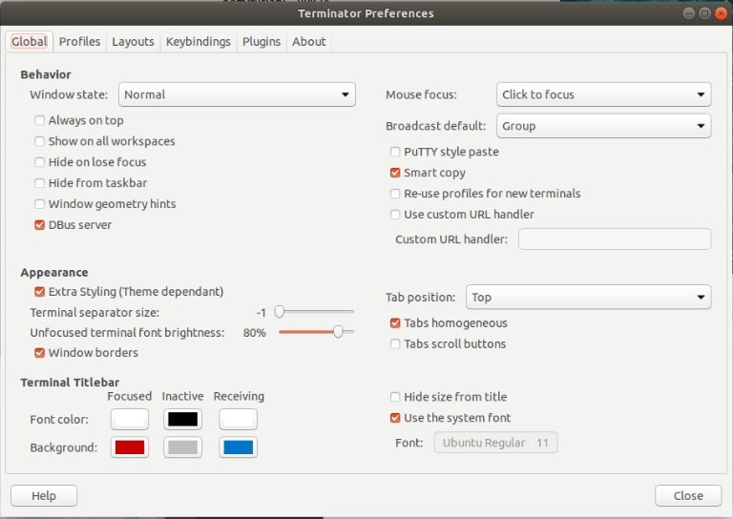This screenshot has height=519, width=733.
Task: Go to the Keybindings tab
Action: [x=199, y=42]
